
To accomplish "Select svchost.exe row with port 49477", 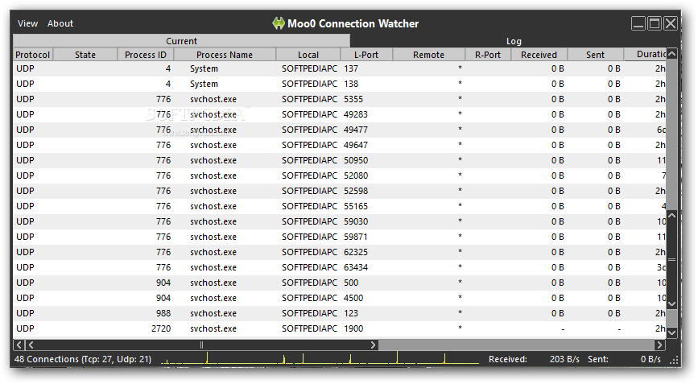I will click(340, 130).
